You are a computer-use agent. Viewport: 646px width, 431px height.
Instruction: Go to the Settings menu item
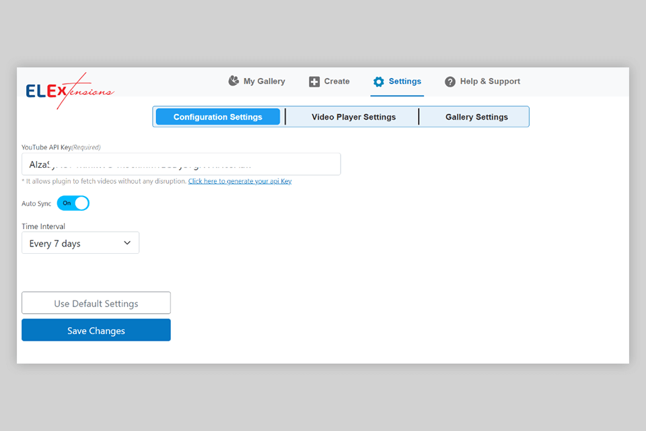tap(397, 81)
